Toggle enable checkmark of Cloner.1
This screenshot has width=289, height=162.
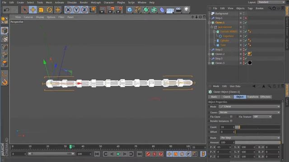246,22
